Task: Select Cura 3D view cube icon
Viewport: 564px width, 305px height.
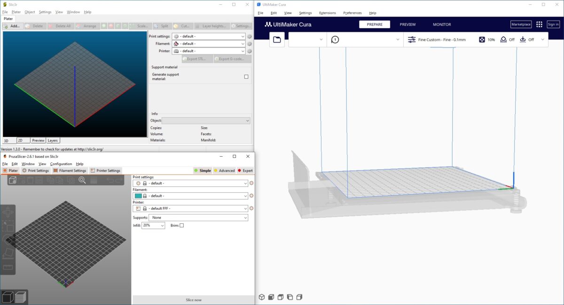Action: 262,297
